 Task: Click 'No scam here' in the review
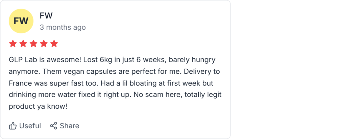[x=157, y=95]
